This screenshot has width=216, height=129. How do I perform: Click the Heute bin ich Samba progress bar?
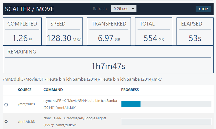(x=166, y=104)
